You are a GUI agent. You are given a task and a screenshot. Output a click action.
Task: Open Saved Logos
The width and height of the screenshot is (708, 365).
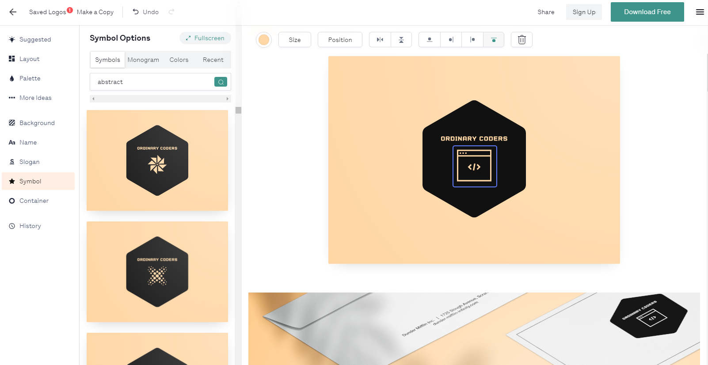(x=47, y=12)
